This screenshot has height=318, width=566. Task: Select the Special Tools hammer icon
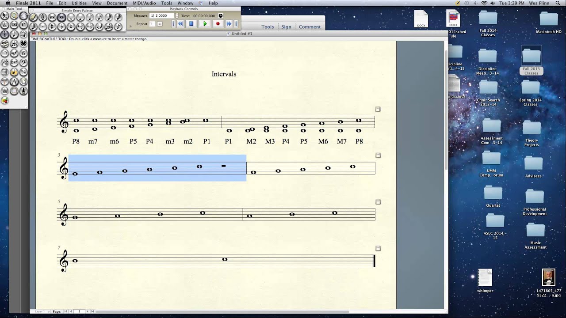click(x=5, y=81)
